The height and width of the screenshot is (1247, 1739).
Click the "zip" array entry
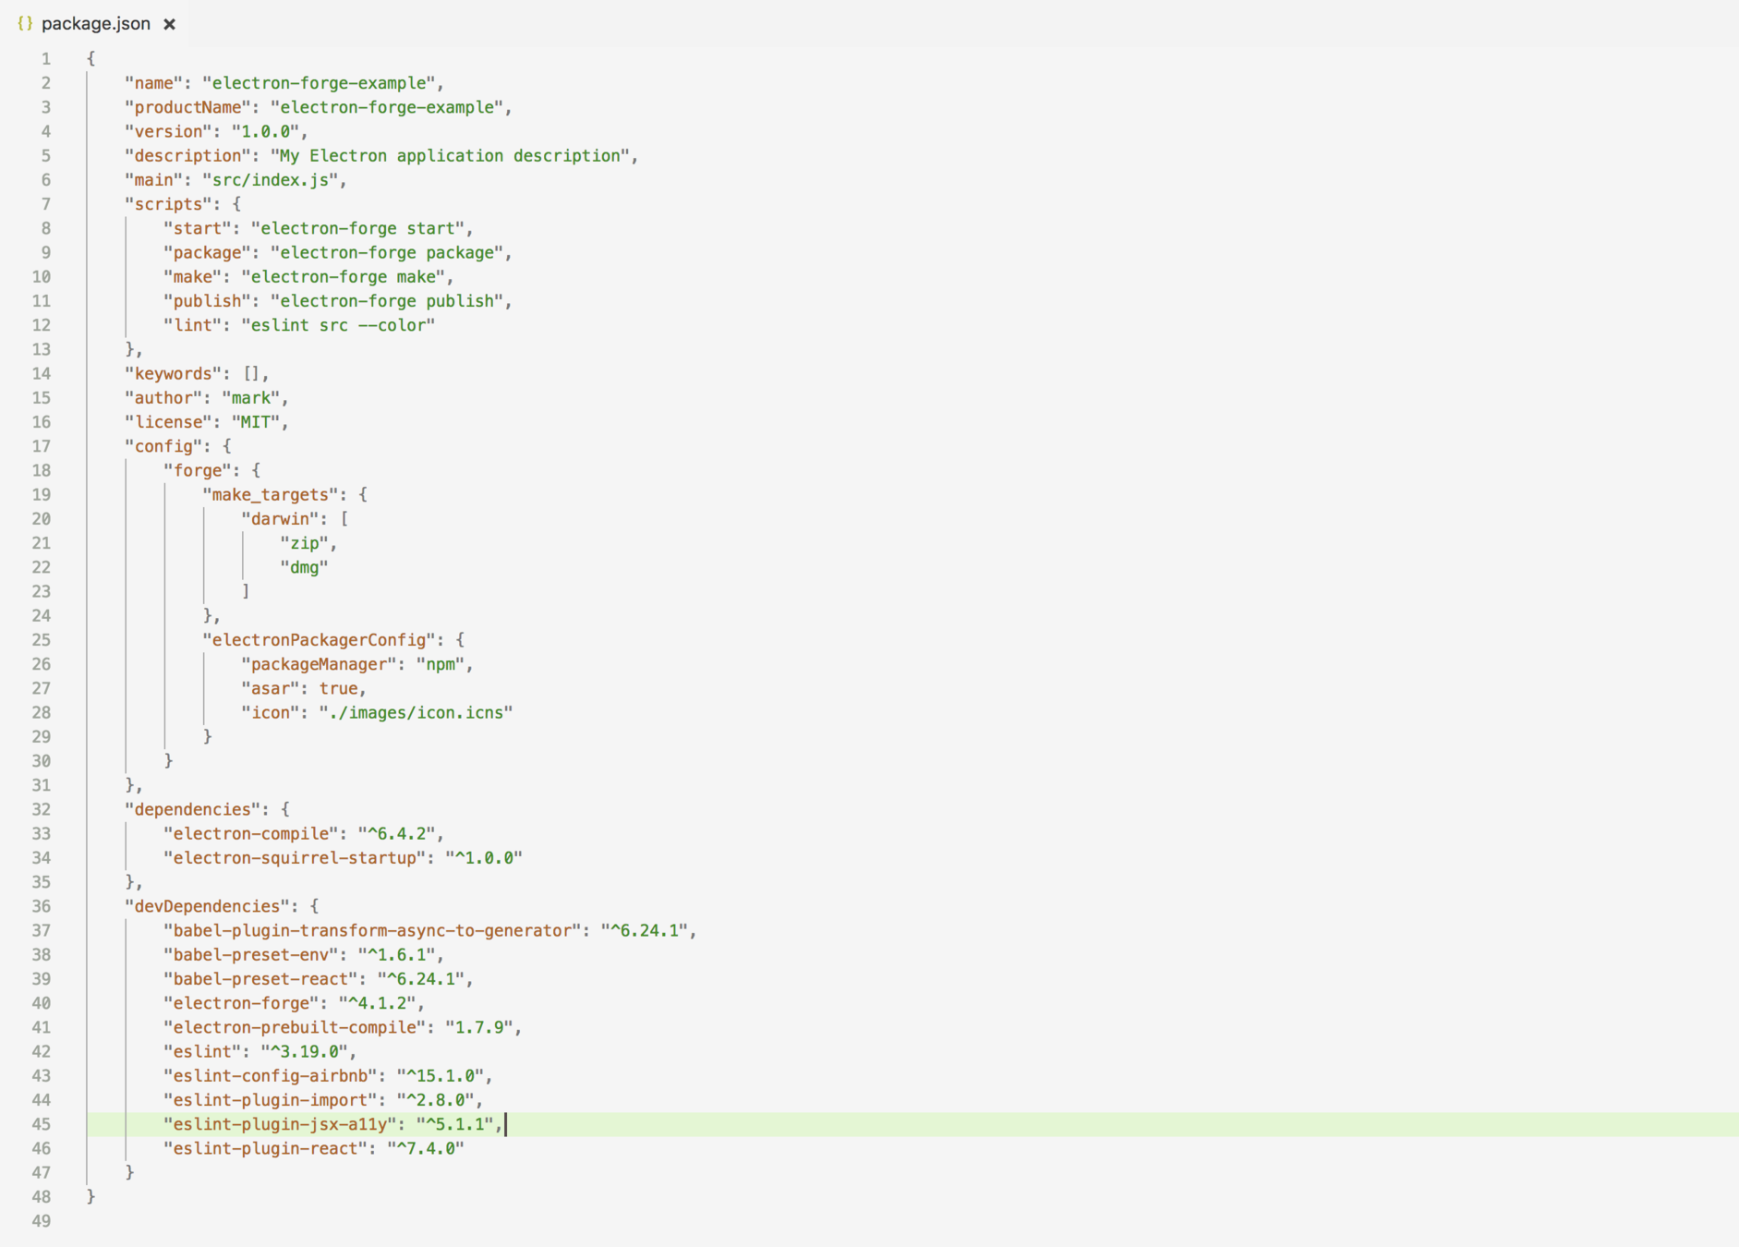[304, 543]
